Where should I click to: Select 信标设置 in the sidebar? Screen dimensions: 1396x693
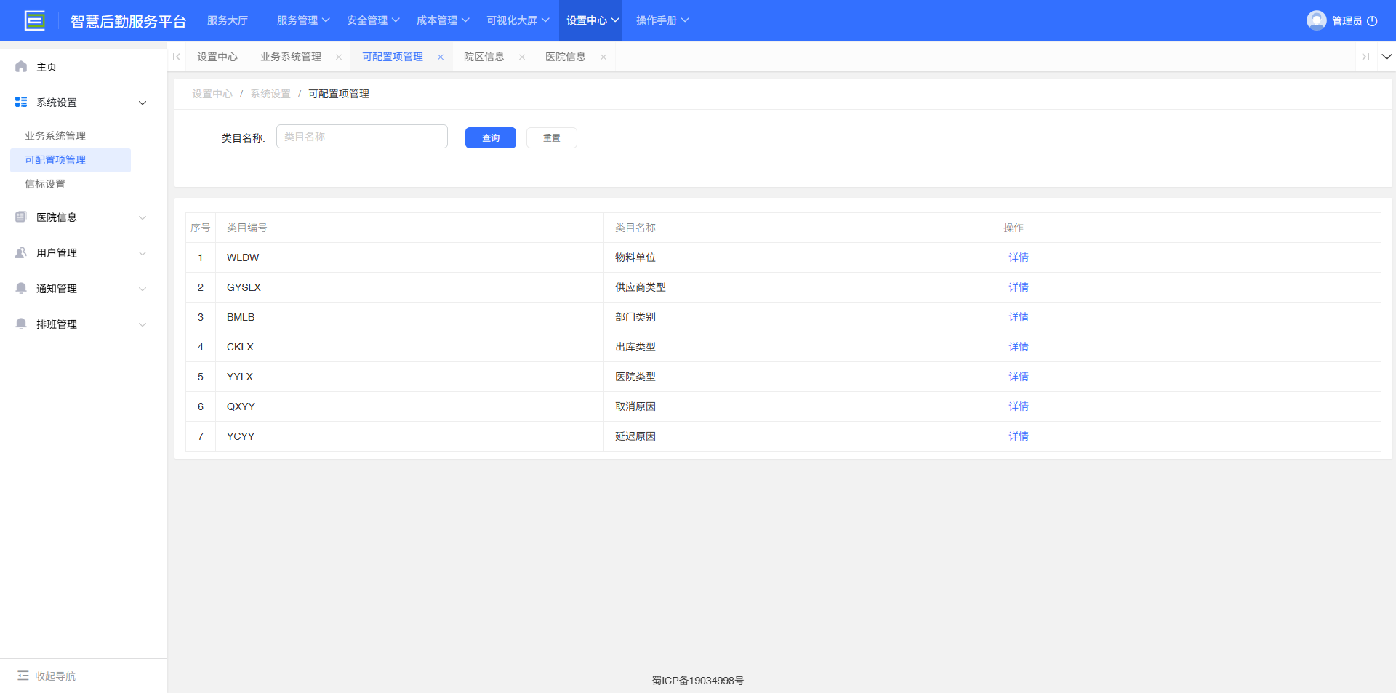point(45,184)
